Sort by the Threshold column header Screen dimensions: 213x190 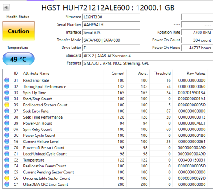coord(161,74)
